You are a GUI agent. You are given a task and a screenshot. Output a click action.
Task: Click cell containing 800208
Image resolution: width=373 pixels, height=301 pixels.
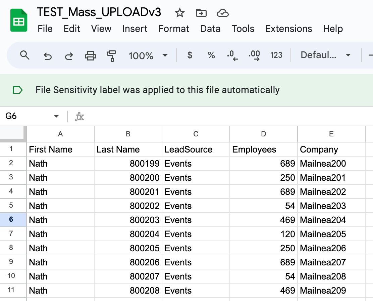128,290
